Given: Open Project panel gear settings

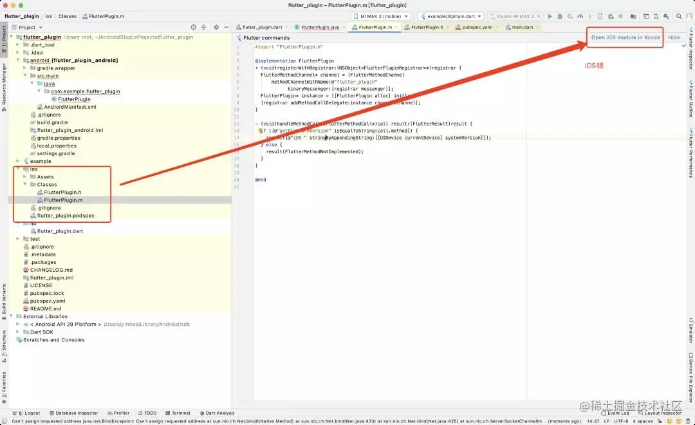Looking at the screenshot, I should click(216, 27).
